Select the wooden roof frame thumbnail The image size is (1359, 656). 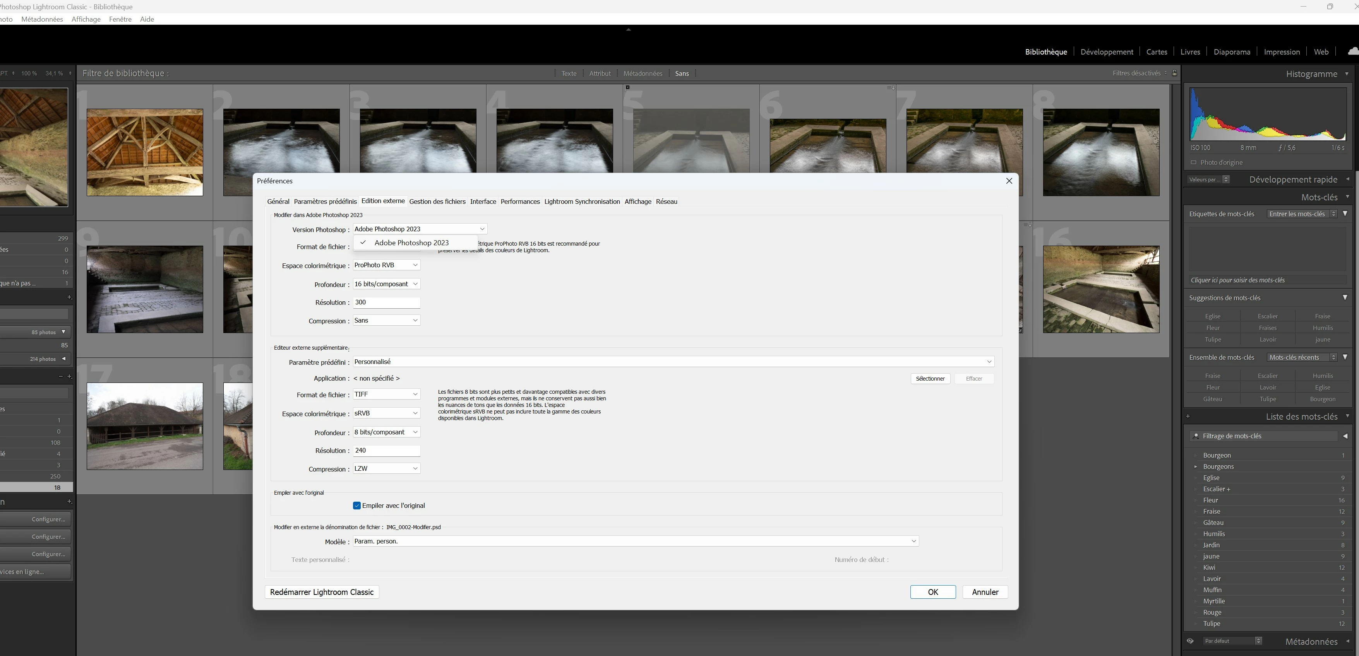coord(144,152)
